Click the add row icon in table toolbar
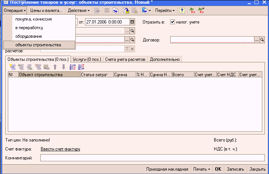The height and width of the screenshot is (174, 269). pyautogui.click(x=12, y=67)
